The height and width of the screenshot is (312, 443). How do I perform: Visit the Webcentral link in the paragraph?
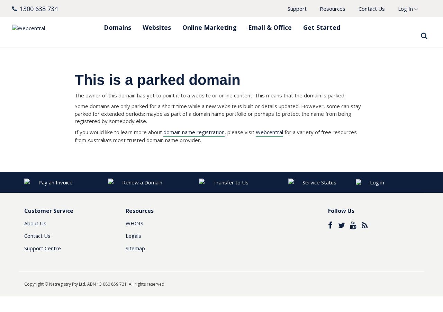tap(269, 132)
